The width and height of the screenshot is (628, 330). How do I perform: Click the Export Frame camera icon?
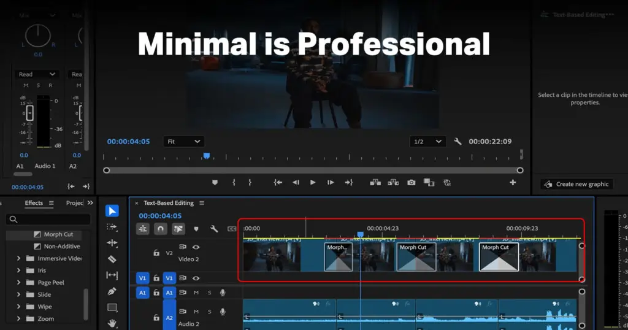pyautogui.click(x=411, y=182)
